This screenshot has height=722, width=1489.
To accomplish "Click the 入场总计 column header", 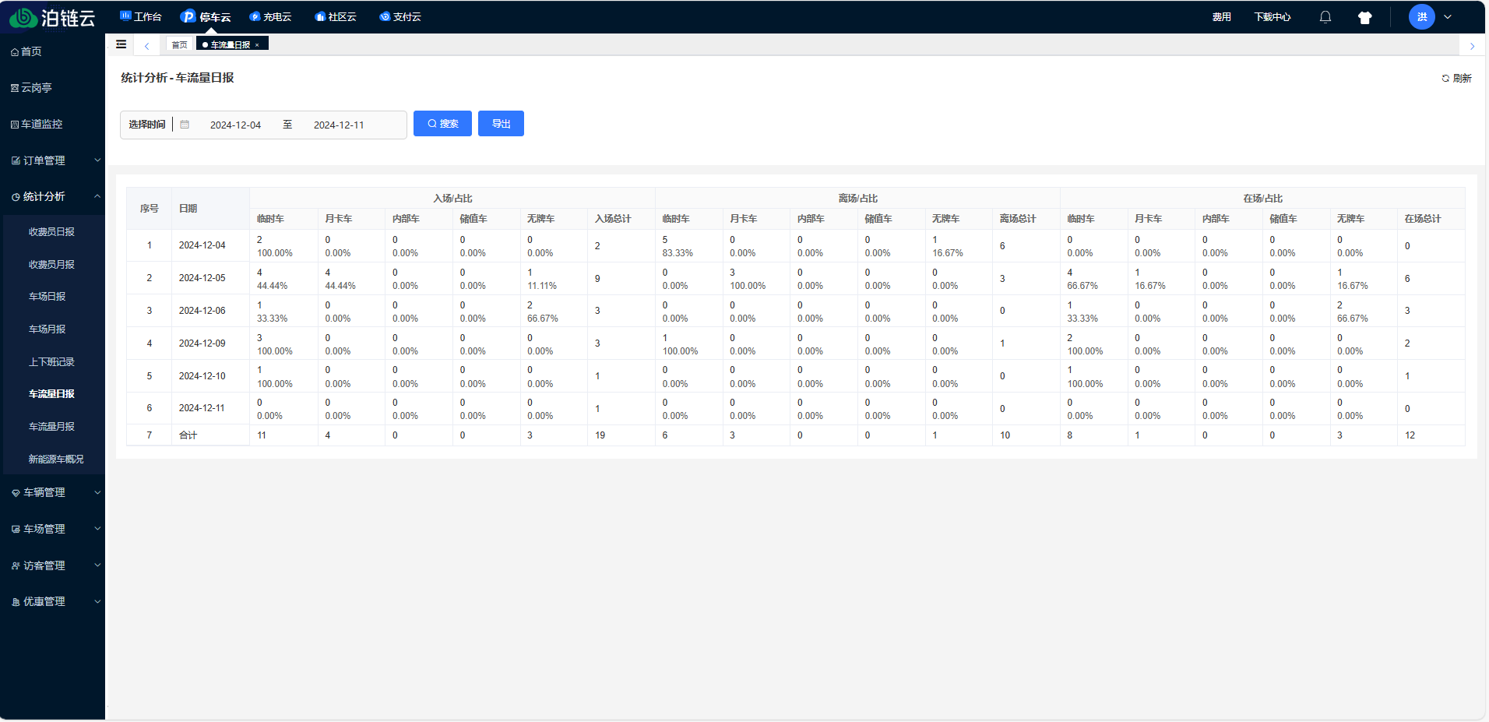I will click(613, 219).
